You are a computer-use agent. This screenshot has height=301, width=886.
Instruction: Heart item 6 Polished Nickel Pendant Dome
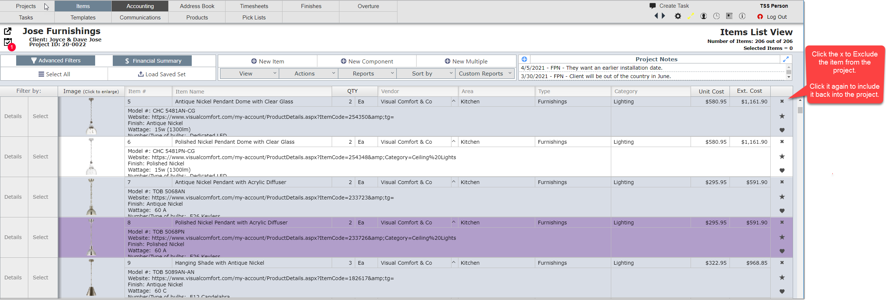[x=782, y=170]
